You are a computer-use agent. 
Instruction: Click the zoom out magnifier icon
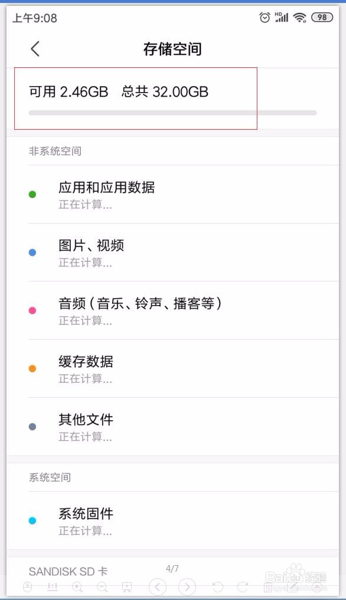pyautogui.click(x=102, y=587)
